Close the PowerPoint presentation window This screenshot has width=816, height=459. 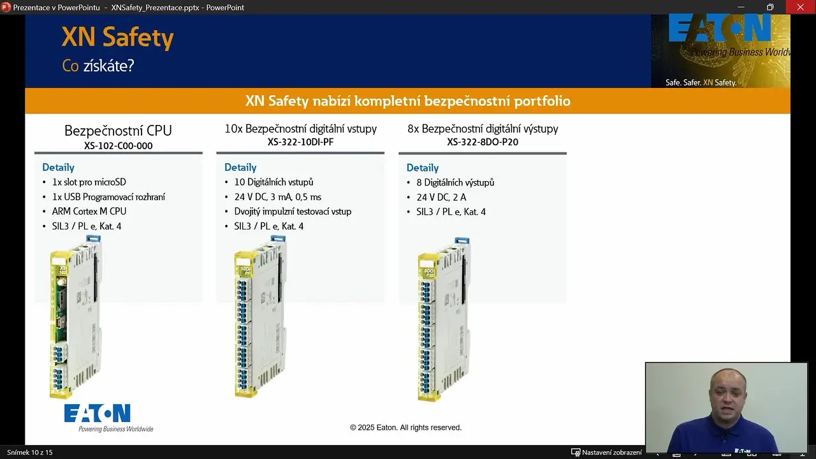point(800,8)
